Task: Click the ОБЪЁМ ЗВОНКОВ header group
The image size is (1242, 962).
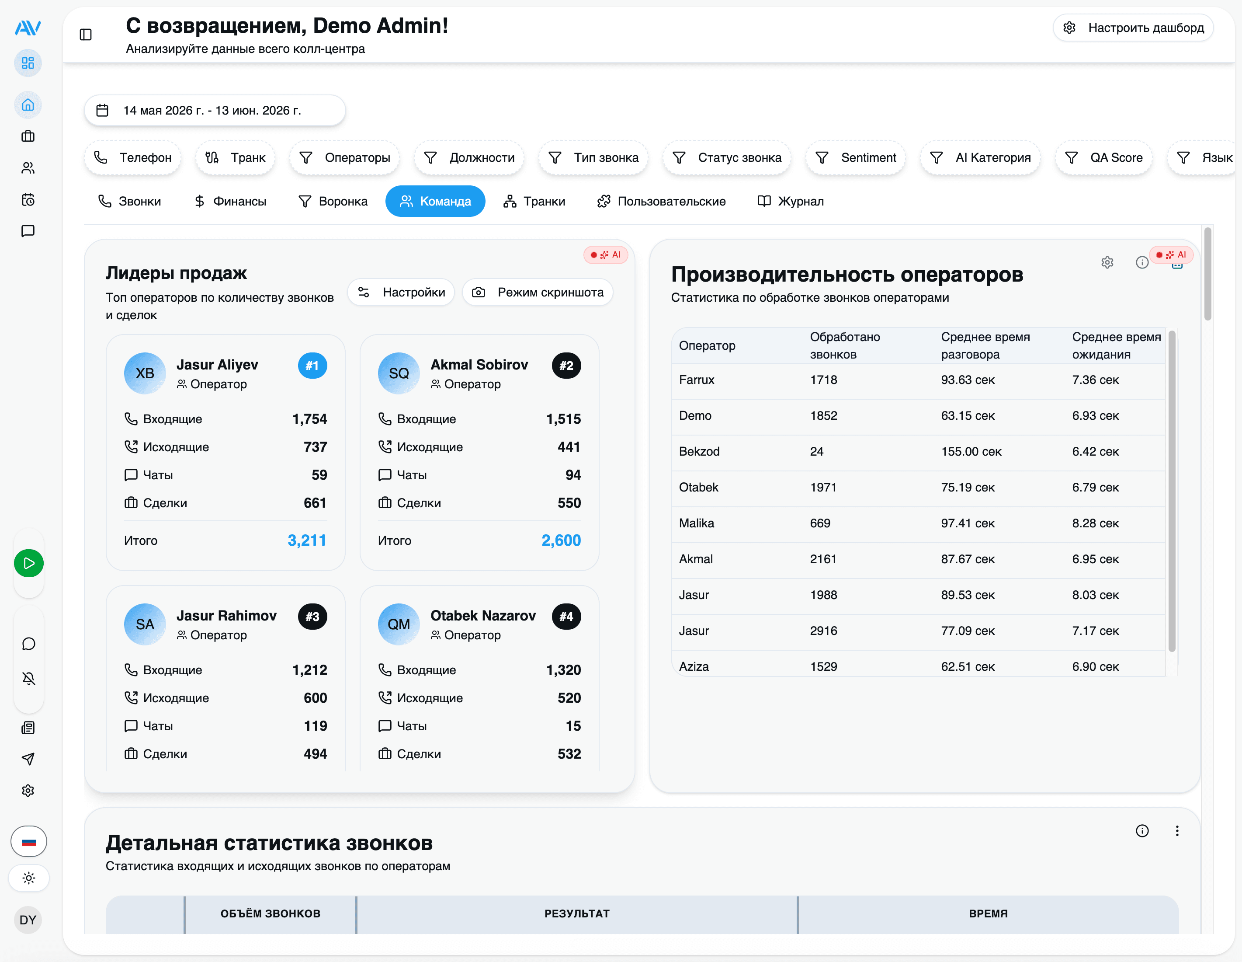Action: click(271, 913)
